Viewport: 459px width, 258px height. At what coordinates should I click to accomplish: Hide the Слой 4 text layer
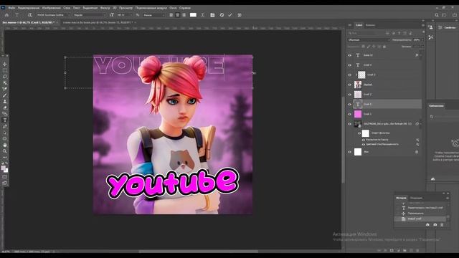349,65
